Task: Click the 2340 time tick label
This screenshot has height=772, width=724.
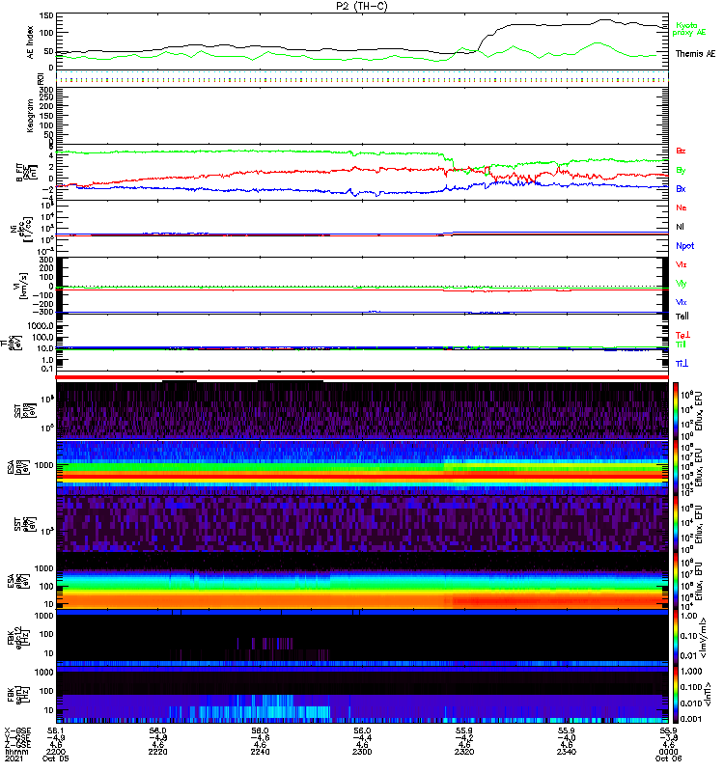Action: click(x=567, y=752)
